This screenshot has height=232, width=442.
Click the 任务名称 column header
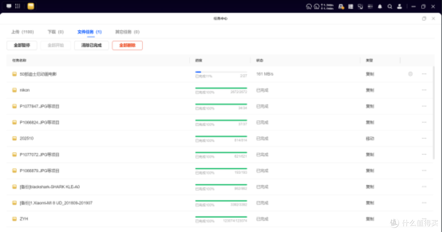coord(19,60)
